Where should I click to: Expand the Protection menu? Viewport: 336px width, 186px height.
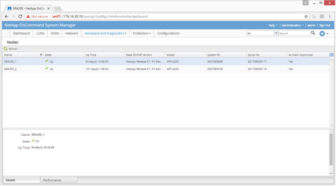[x=141, y=33]
